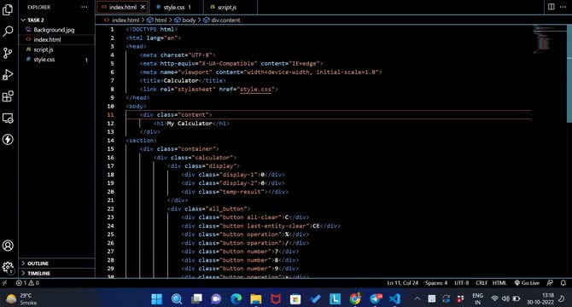Screen dimensions: 572x307
Task: Open the Manage gear icon
Action: pos(8,268)
